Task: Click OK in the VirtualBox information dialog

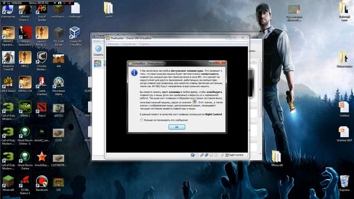Action: tap(177, 127)
